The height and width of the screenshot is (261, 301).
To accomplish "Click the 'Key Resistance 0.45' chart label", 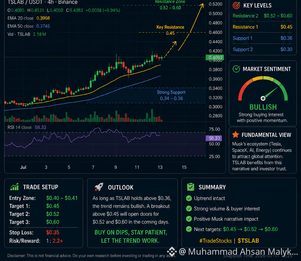I will (x=170, y=30).
